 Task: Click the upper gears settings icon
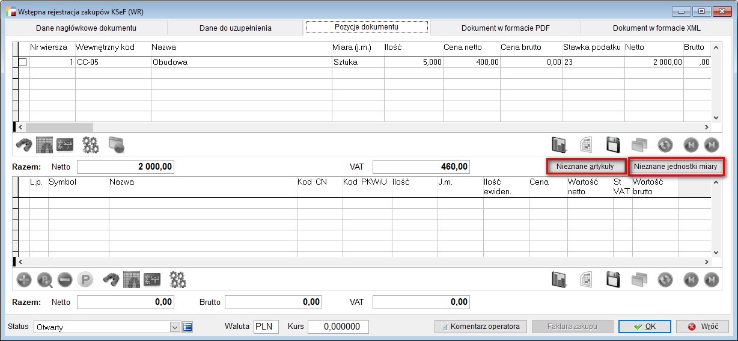pos(90,144)
